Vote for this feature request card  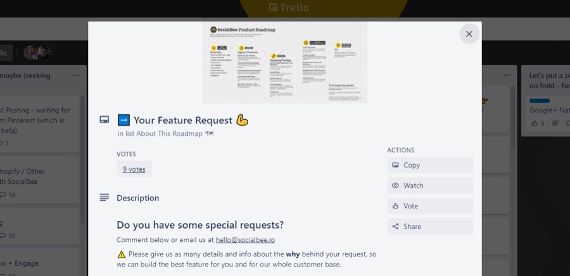pyautogui.click(x=431, y=206)
